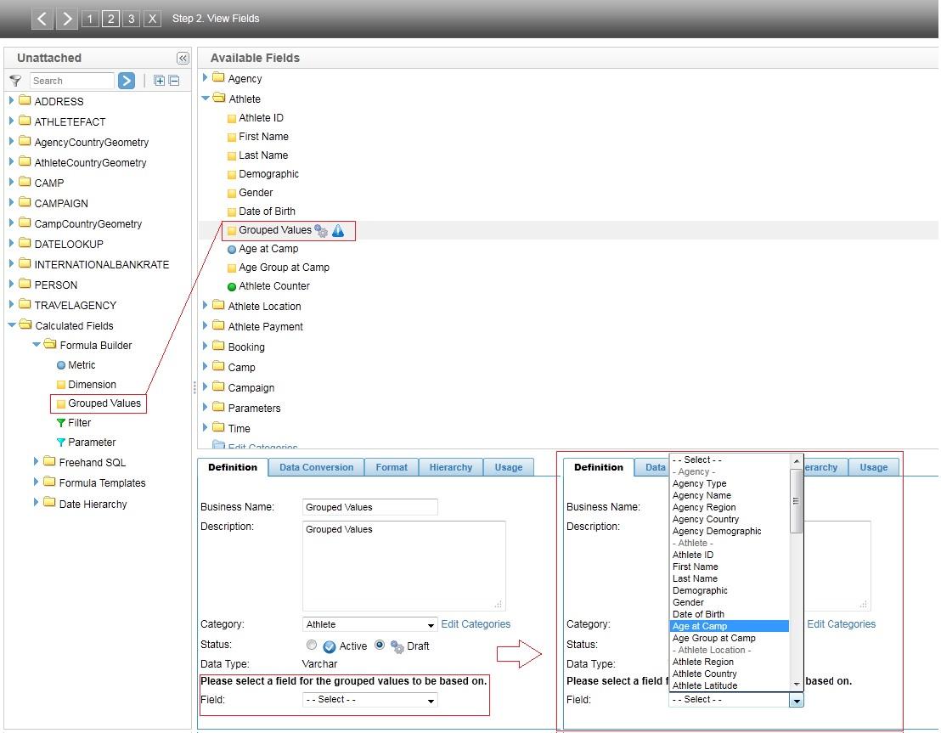The height and width of the screenshot is (733, 941).
Task: Close the wizard with the X button
Action: [x=152, y=19]
